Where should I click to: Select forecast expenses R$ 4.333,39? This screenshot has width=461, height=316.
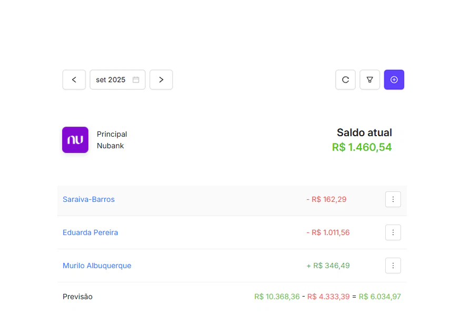tap(328, 297)
